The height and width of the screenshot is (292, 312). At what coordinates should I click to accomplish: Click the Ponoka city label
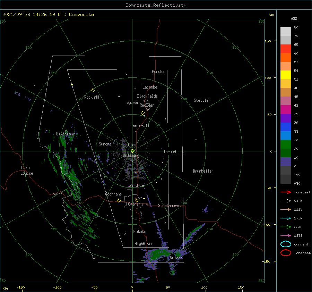click(x=158, y=72)
